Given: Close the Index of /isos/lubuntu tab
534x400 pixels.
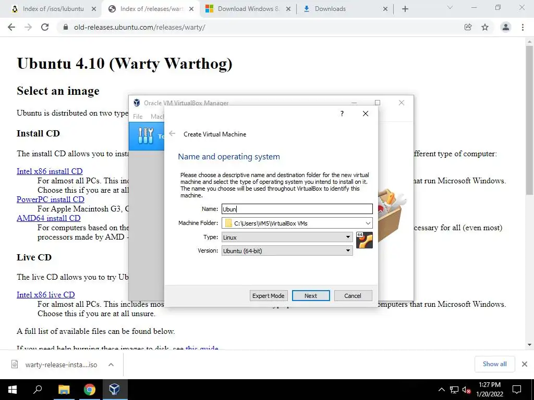Looking at the screenshot, I should coord(94,9).
